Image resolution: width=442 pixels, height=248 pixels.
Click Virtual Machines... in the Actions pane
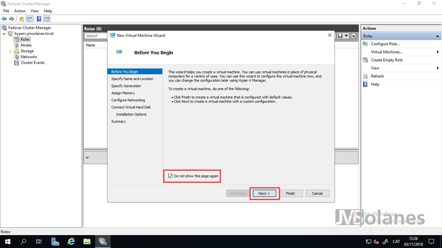[x=386, y=52]
